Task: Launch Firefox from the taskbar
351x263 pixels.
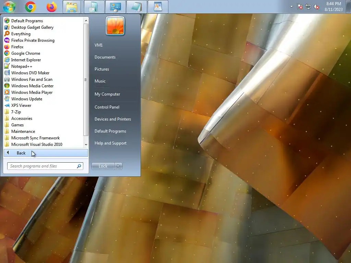Action: point(51,7)
